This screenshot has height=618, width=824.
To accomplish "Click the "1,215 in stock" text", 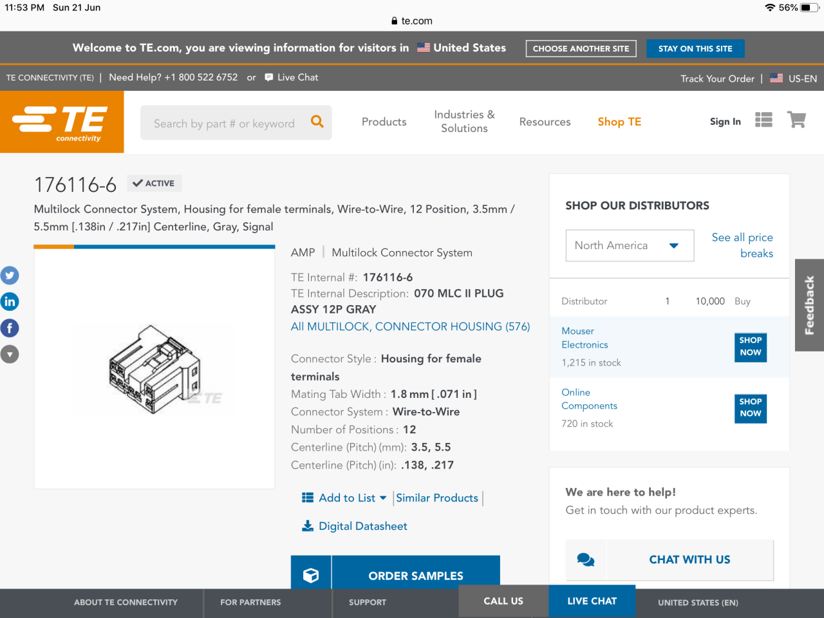I will 591,362.
